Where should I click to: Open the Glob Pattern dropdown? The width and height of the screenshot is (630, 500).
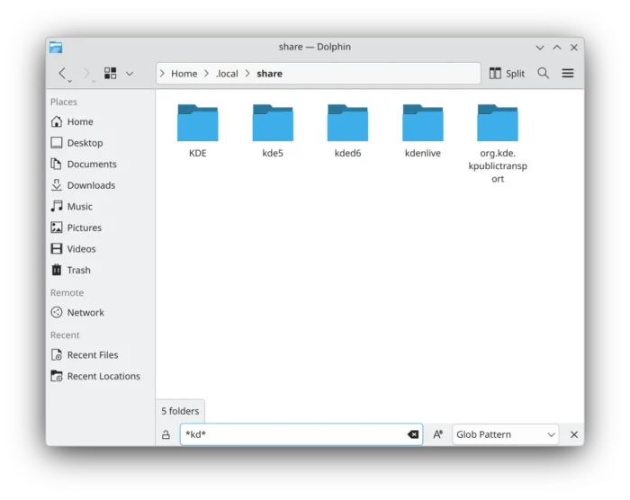506,434
